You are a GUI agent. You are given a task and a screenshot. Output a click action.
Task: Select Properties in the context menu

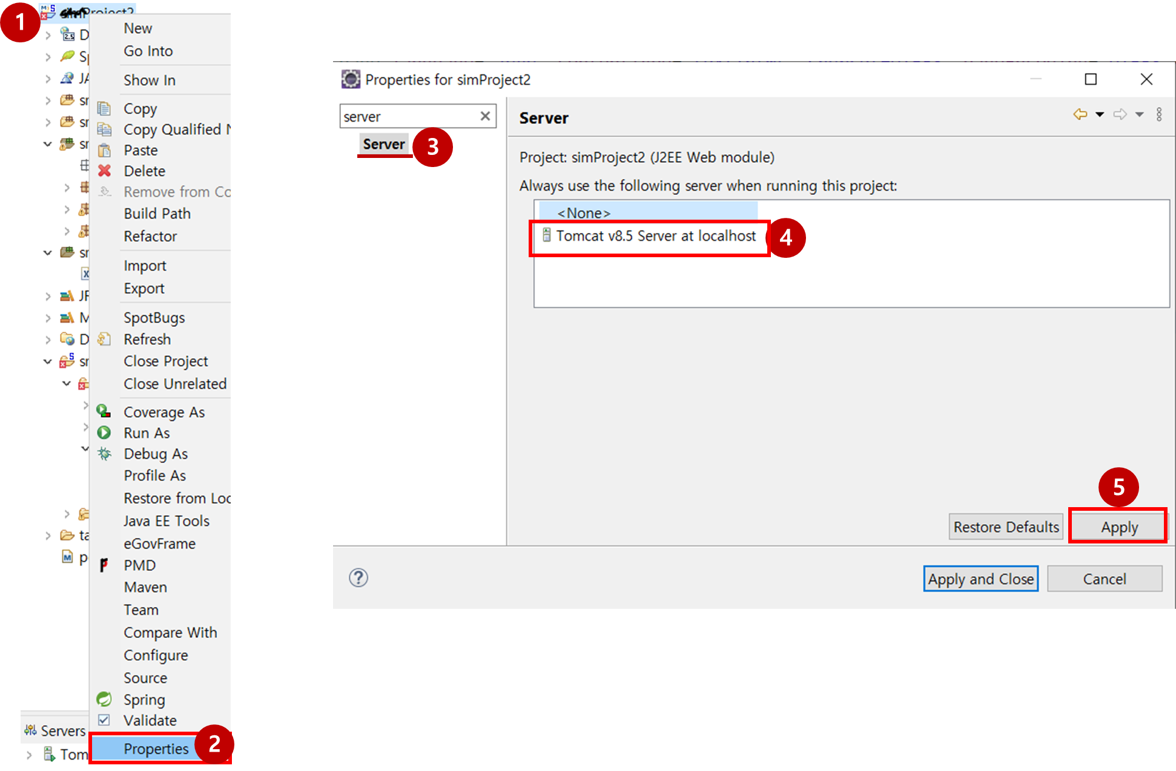[x=156, y=749]
